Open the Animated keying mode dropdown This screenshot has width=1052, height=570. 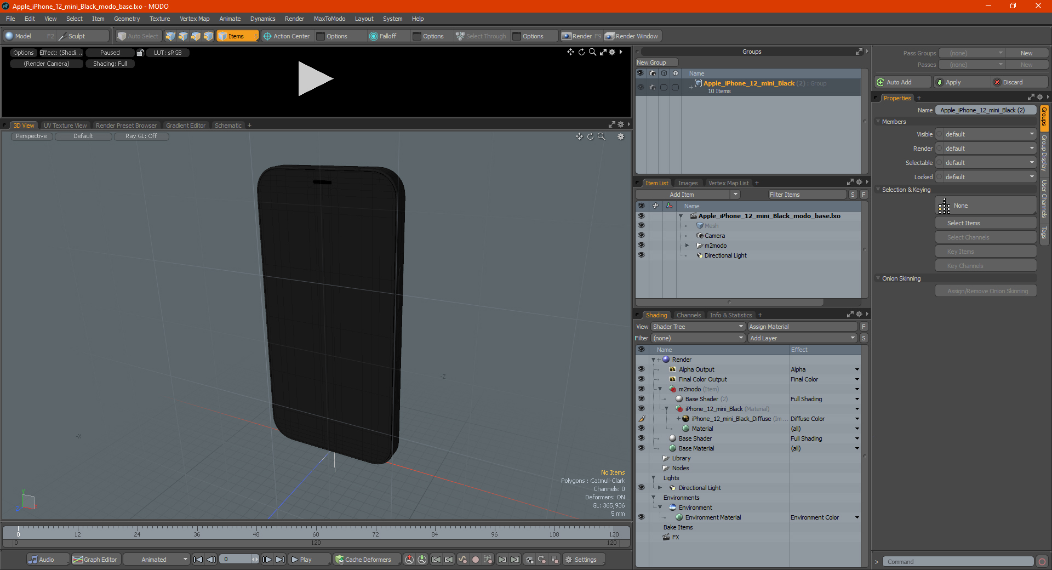156,560
